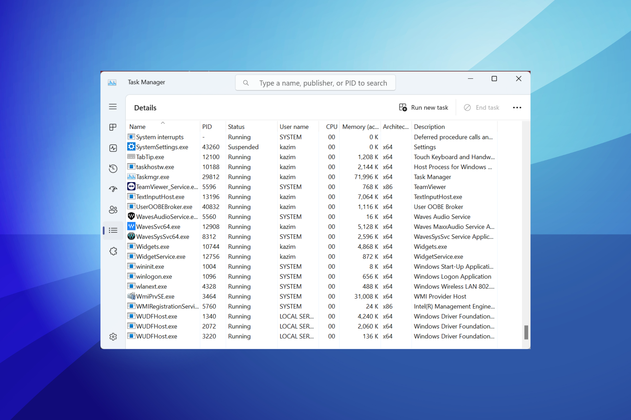Sort by the Memory column header
Screen dimensions: 631x420
(x=360, y=127)
